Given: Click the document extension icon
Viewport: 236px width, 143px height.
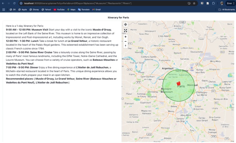Looking at the screenshot, I should [x=208, y=3].
